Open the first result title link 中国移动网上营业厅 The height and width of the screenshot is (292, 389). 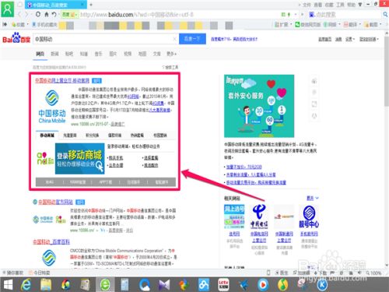pos(62,80)
